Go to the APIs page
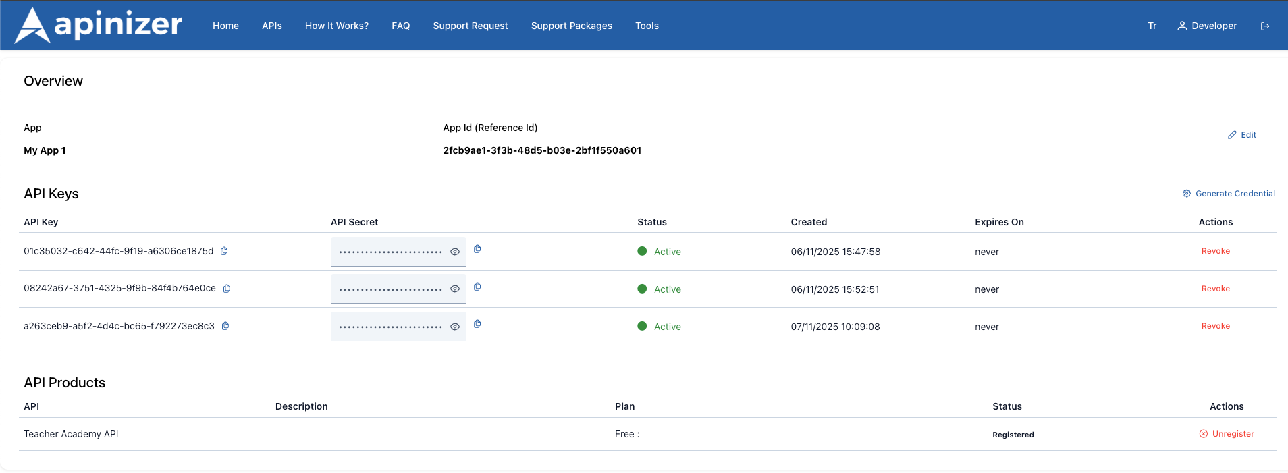 pyautogui.click(x=272, y=26)
